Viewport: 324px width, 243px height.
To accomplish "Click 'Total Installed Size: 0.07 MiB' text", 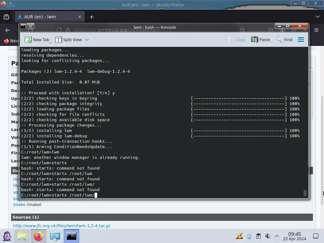I will [x=60, y=82].
